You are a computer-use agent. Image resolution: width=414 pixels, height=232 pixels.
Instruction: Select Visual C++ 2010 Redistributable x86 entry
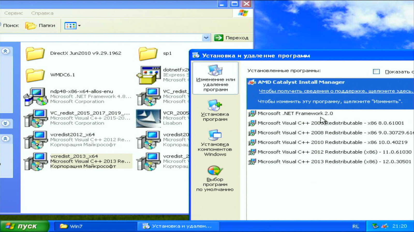tap(330, 142)
